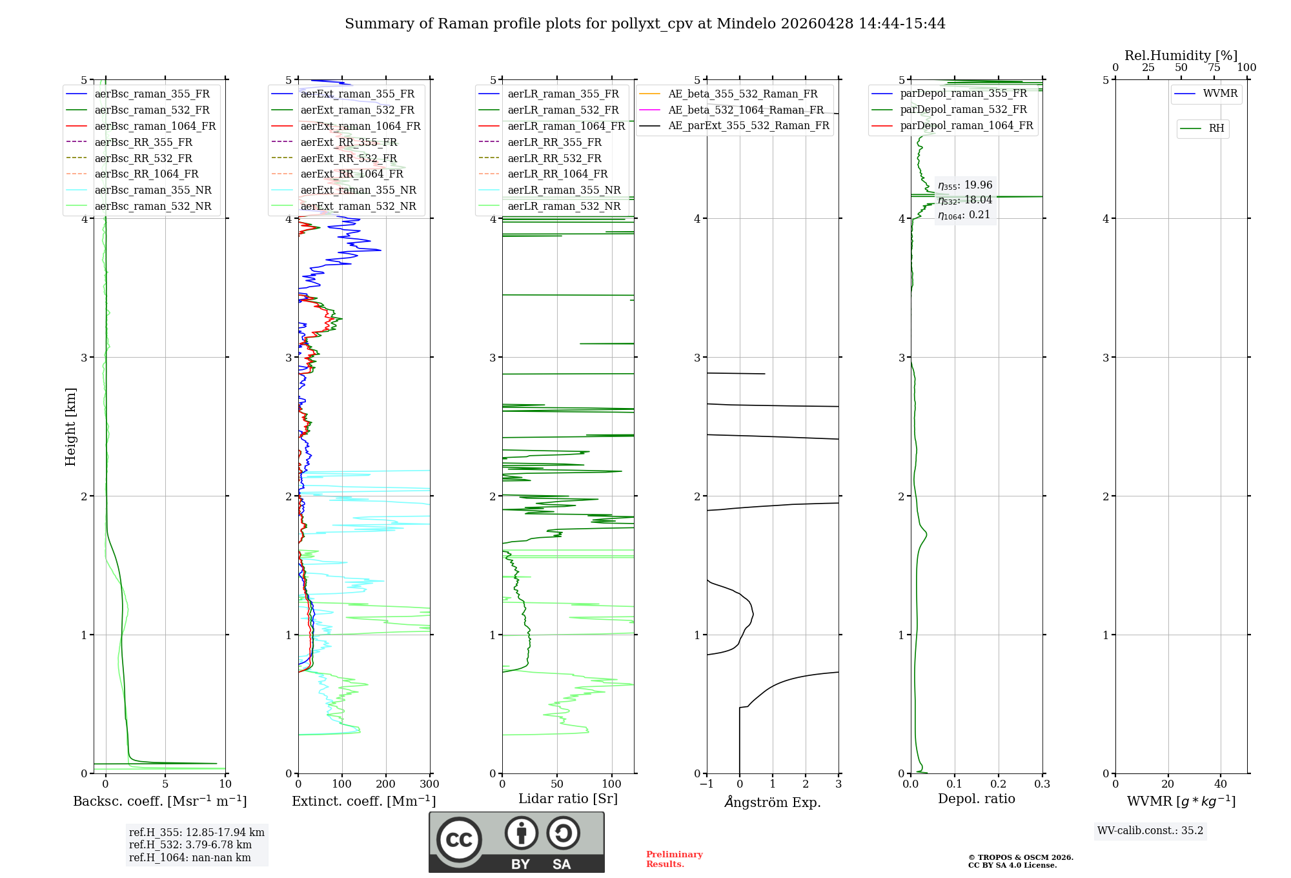Click the aerBsc_raman_355_FR legend entry
Viewport: 1291px width, 878px height.
point(152,94)
